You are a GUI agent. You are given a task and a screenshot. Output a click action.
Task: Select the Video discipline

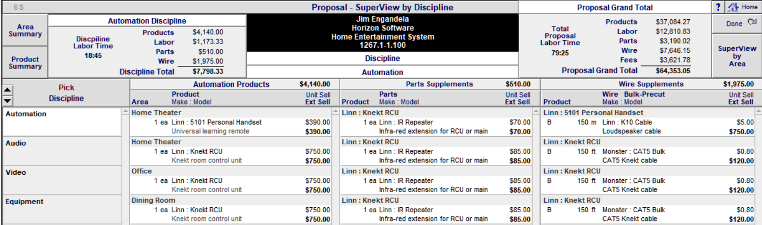62,180
